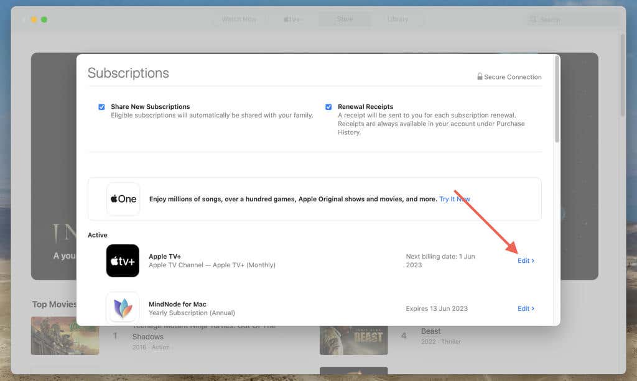Uncheck the Renewal Receipts option
Image resolution: width=637 pixels, height=381 pixels.
(x=328, y=106)
